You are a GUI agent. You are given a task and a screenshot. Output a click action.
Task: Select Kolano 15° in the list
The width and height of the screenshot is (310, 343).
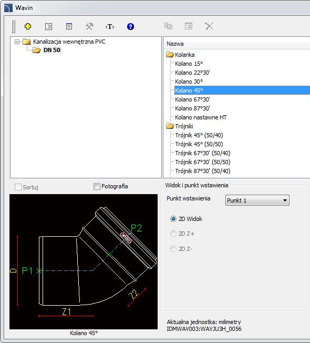click(189, 64)
